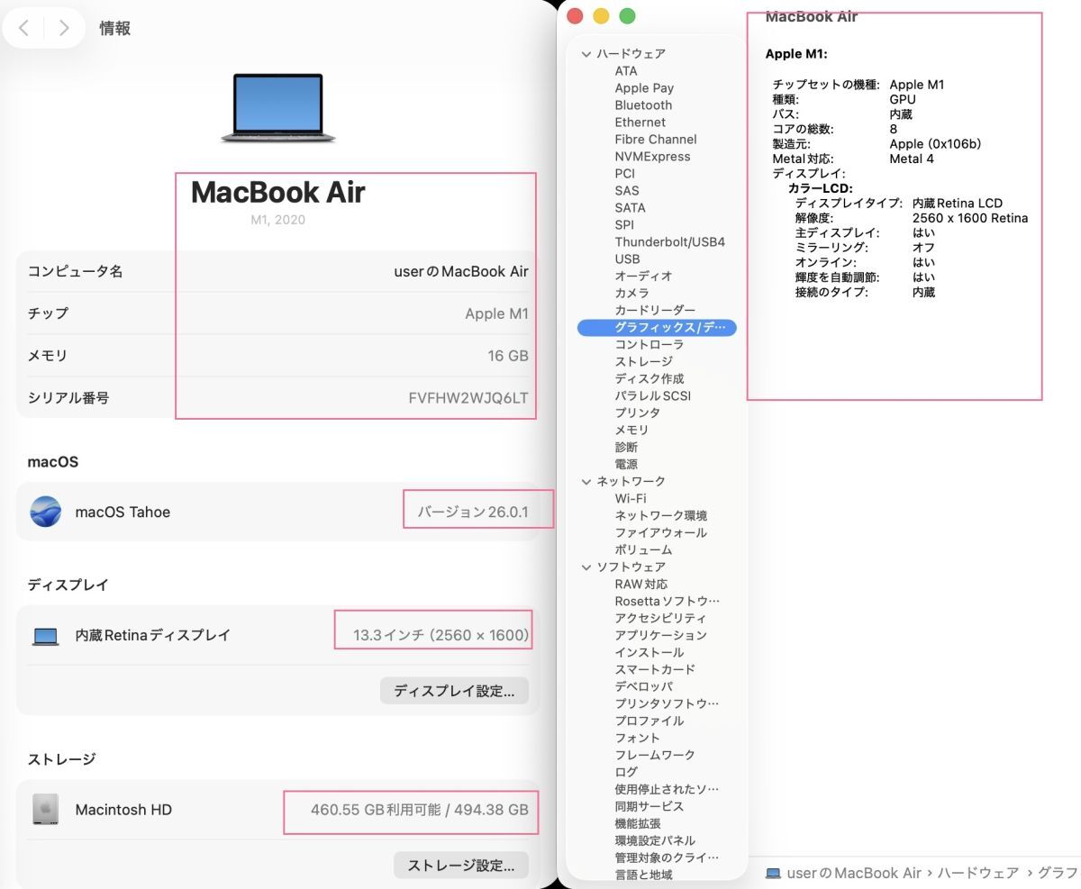The width and height of the screenshot is (1081, 889).
Task: Select アプリケーション in sidebar
Action: (x=661, y=636)
